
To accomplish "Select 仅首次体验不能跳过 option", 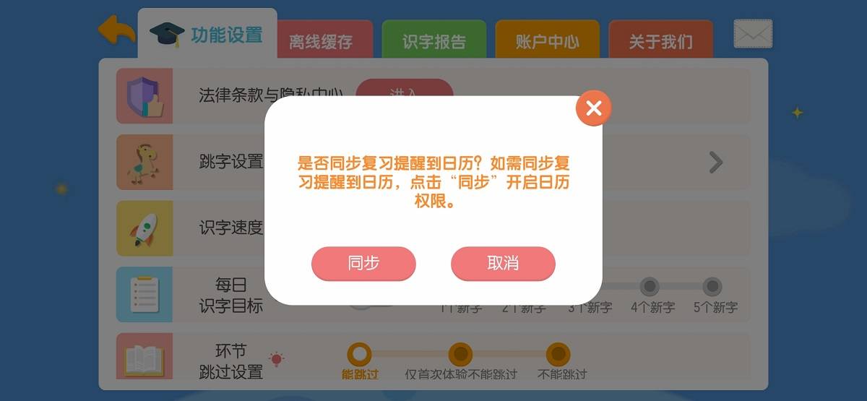I will point(460,355).
